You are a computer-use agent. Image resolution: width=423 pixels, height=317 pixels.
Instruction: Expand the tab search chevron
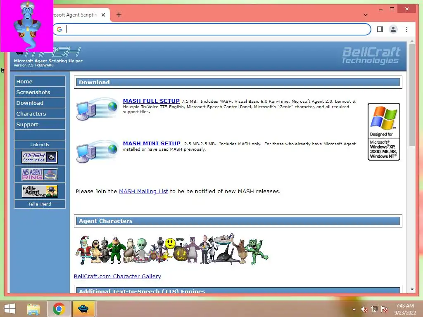pos(366,15)
